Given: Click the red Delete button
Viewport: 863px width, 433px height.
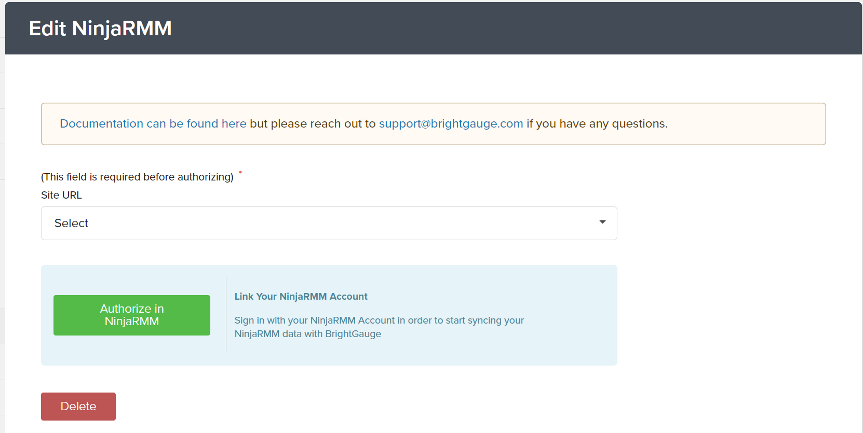Looking at the screenshot, I should (78, 407).
